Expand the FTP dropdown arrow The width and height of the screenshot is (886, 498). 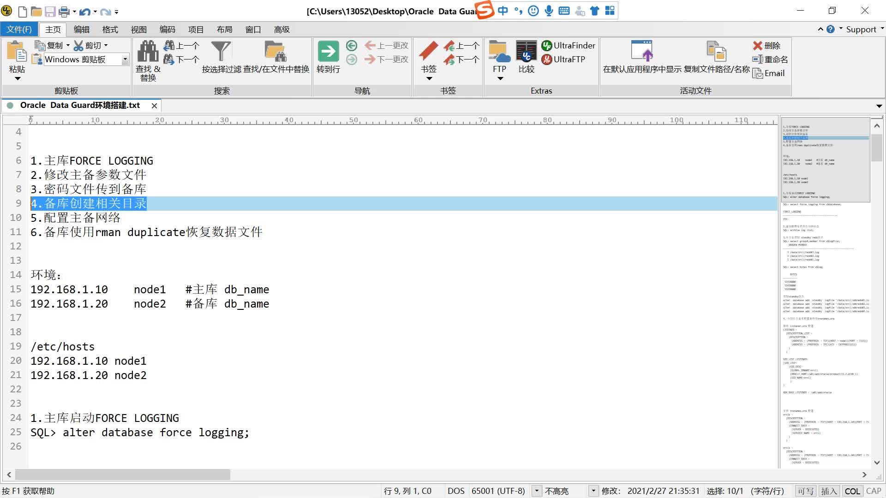pyautogui.click(x=500, y=78)
